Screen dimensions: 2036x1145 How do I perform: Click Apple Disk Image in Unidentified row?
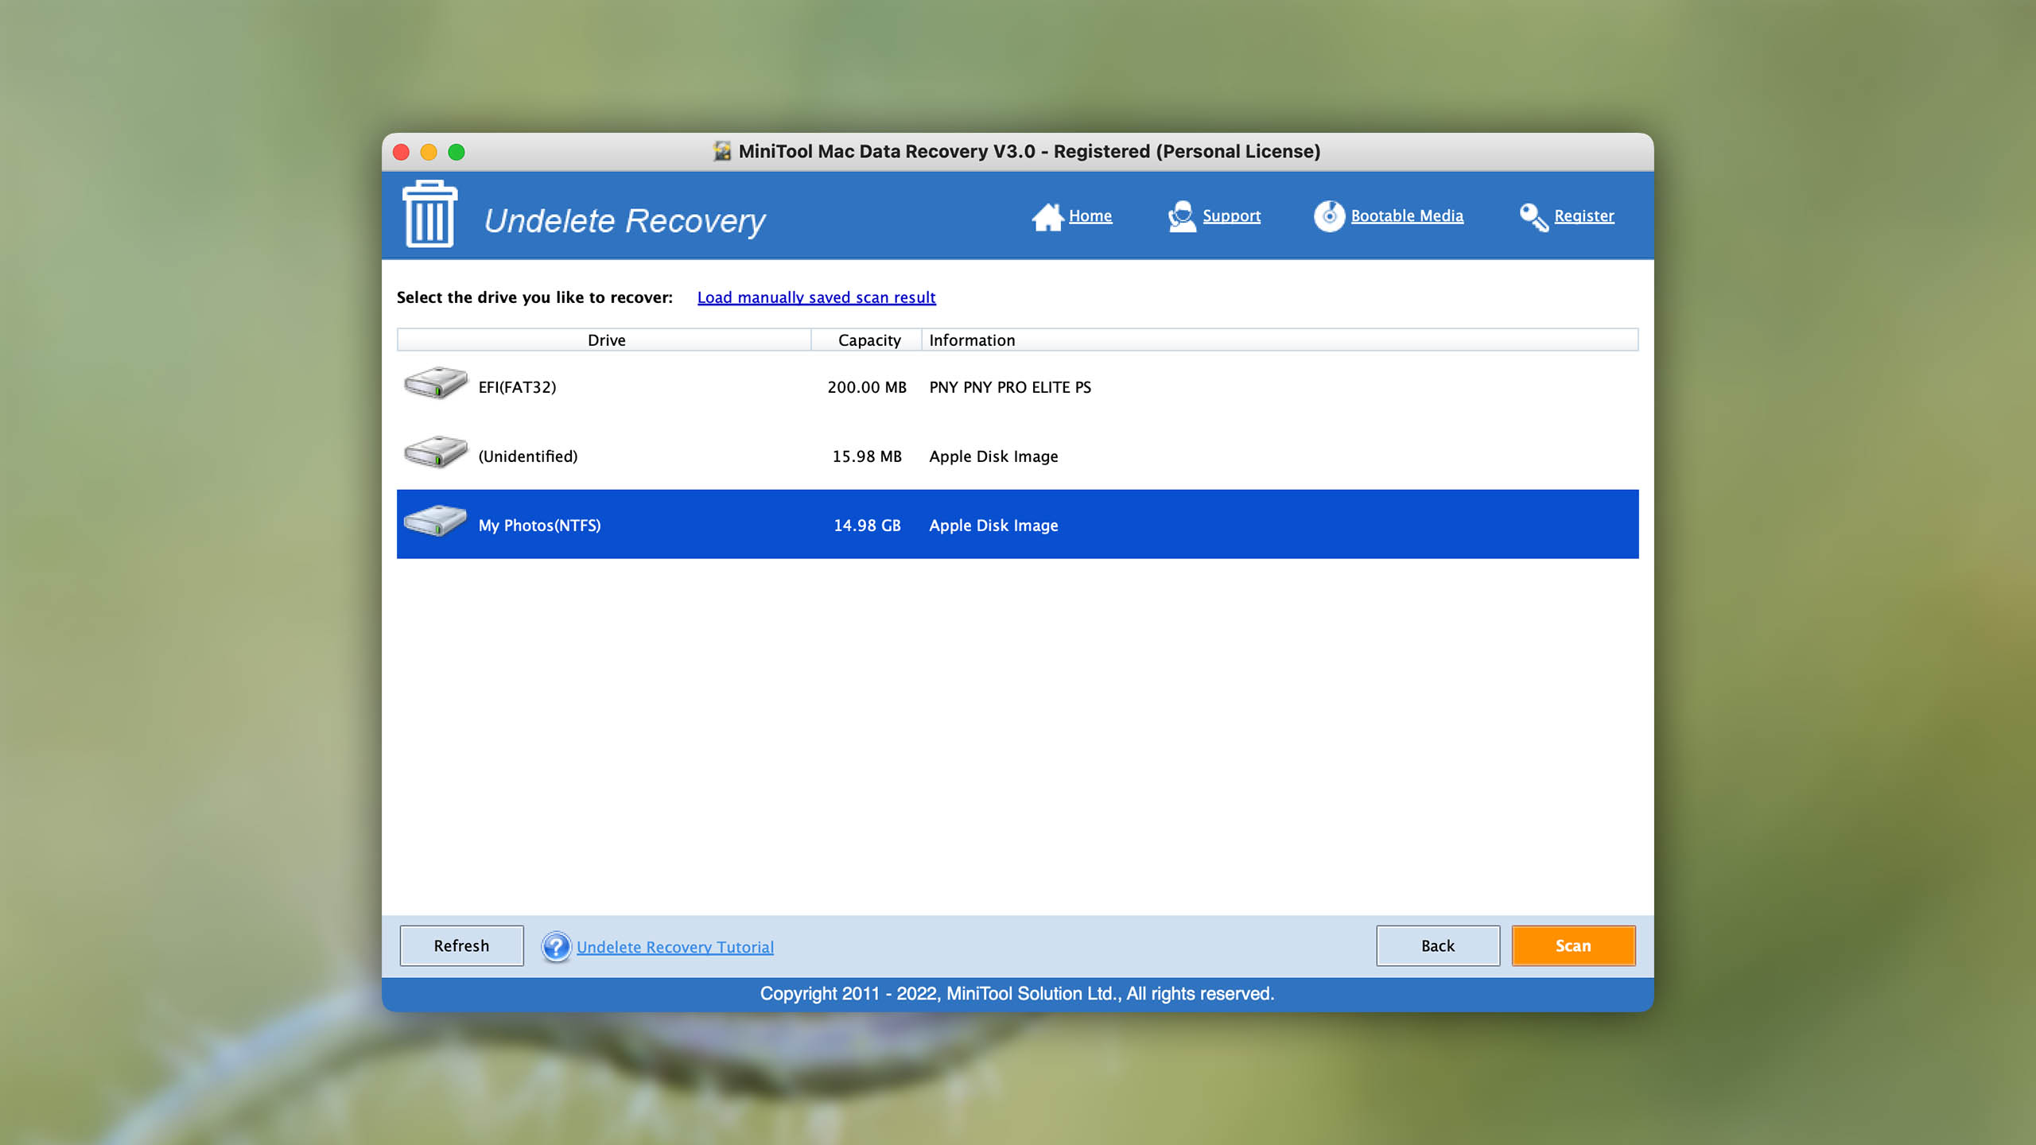tap(993, 456)
